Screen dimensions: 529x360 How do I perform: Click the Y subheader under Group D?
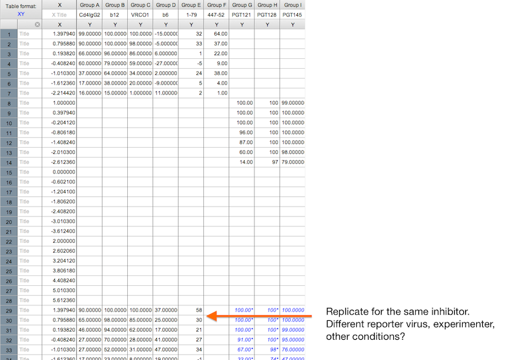[x=166, y=25]
